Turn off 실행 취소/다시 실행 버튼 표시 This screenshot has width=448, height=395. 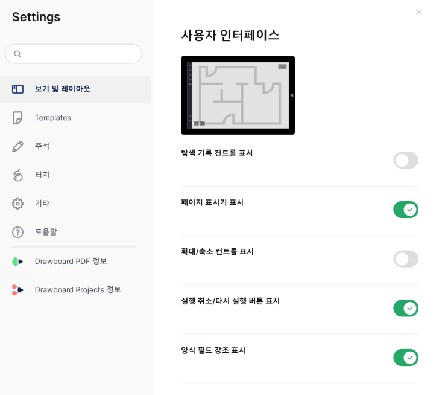click(405, 309)
